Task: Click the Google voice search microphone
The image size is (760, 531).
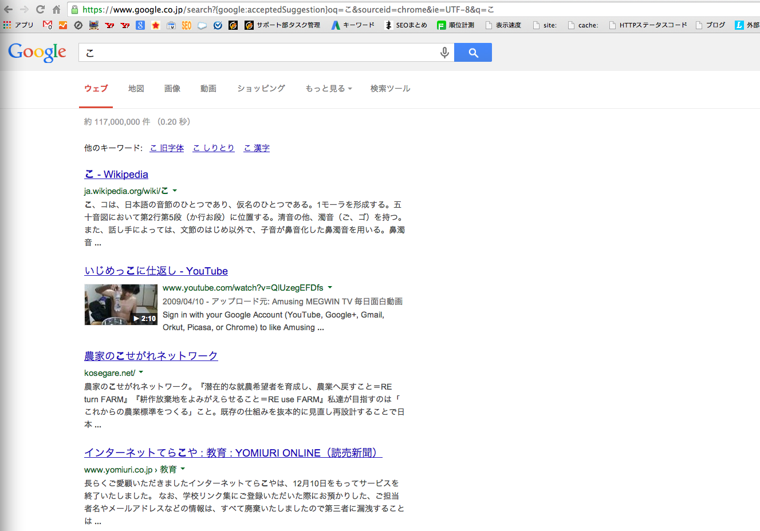Action: pos(444,53)
